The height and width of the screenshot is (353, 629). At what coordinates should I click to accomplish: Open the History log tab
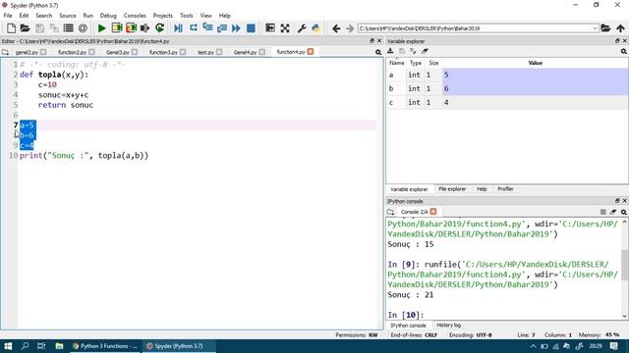click(448, 326)
